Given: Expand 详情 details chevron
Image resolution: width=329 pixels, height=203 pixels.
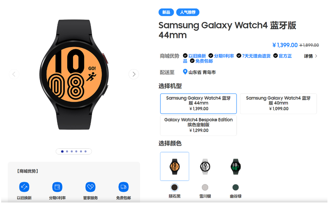Looking at the screenshot, I should tap(316, 56).
